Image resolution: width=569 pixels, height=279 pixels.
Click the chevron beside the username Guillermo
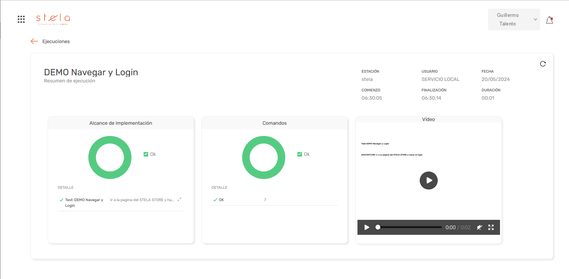pos(535,19)
